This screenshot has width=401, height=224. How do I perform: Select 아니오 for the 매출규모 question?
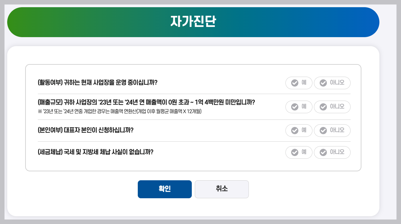pyautogui.click(x=332, y=107)
